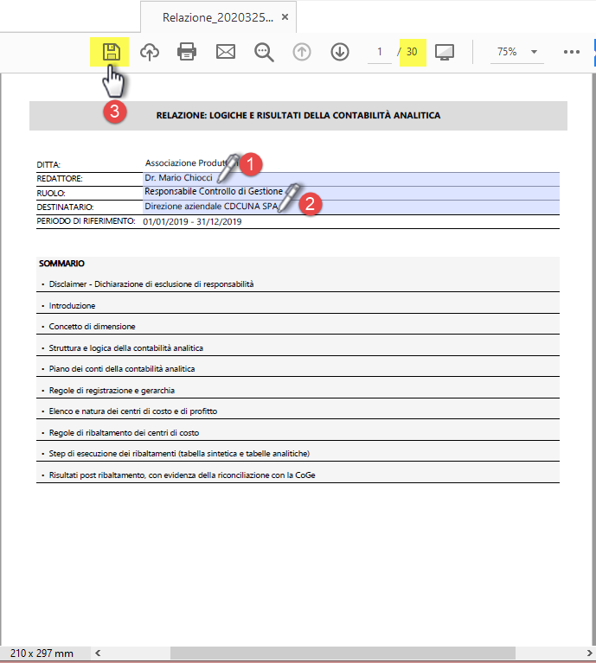
Task: Click Elenco e natura dei centri entry
Action: tap(133, 411)
